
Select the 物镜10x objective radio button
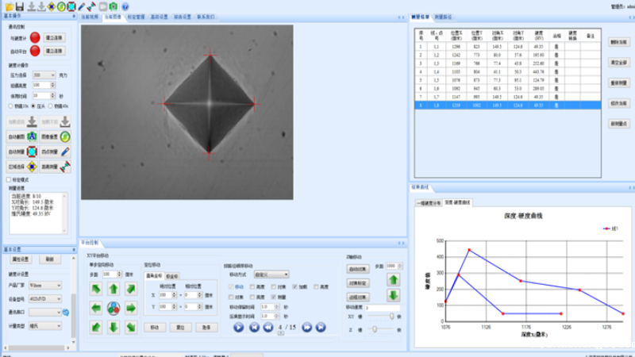10,106
